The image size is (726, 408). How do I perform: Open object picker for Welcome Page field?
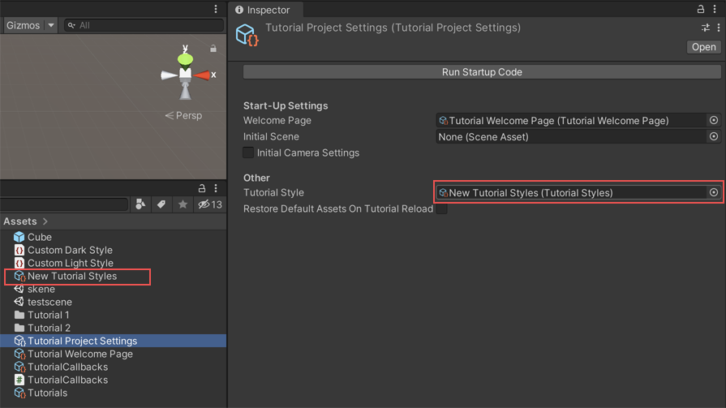[713, 121]
